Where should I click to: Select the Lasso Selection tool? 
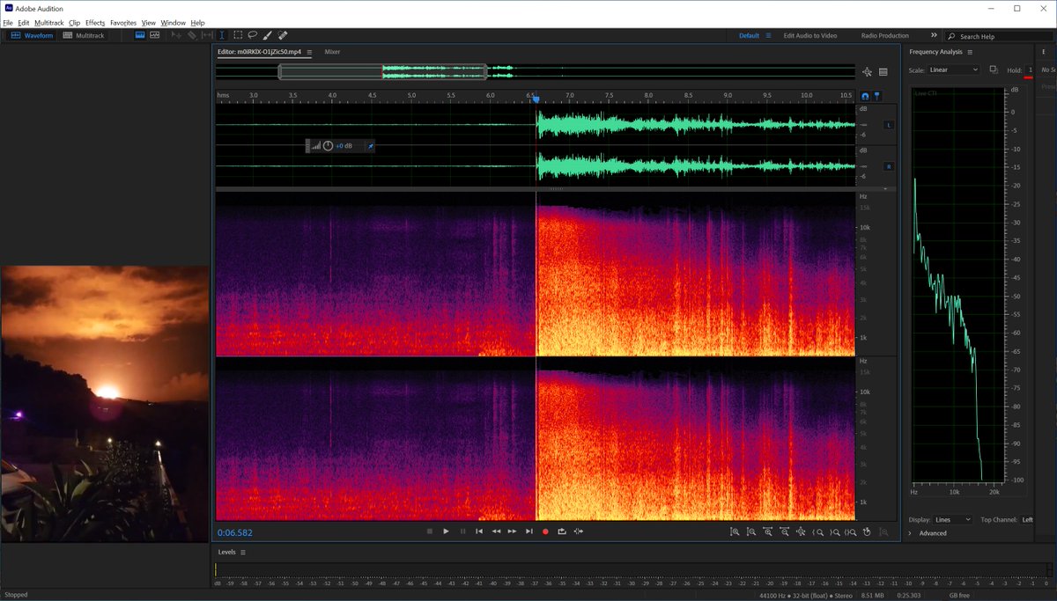252,35
